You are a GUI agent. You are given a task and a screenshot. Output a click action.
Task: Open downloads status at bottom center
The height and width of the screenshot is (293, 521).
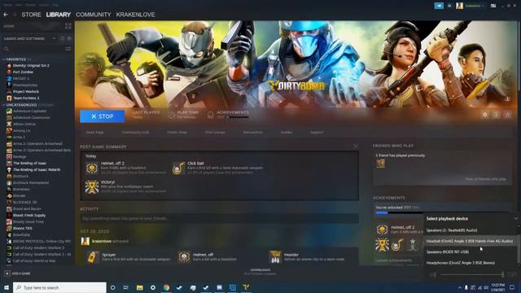tap(260, 272)
